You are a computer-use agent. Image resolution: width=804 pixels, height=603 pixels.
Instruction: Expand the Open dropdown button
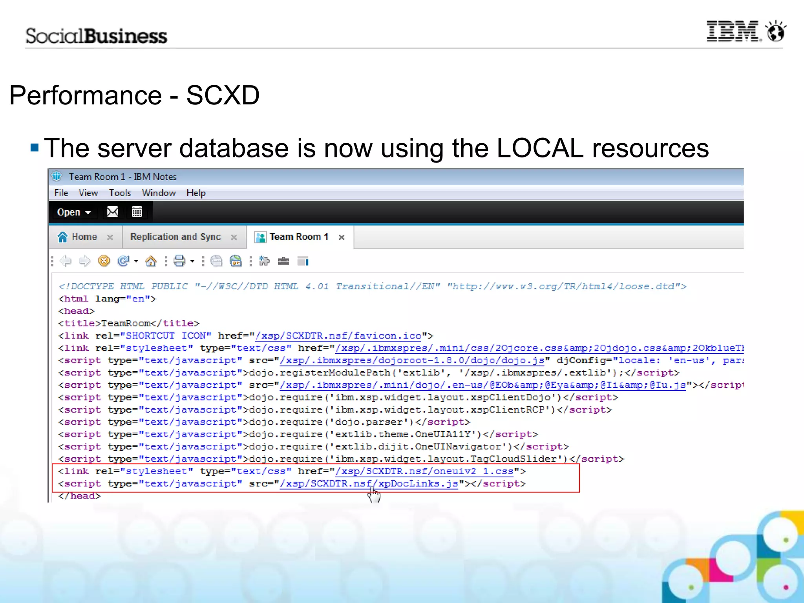pos(74,212)
